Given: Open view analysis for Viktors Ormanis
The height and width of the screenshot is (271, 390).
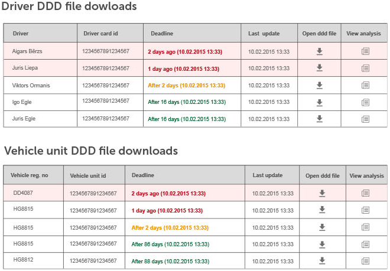Looking at the screenshot, I should (x=365, y=85).
